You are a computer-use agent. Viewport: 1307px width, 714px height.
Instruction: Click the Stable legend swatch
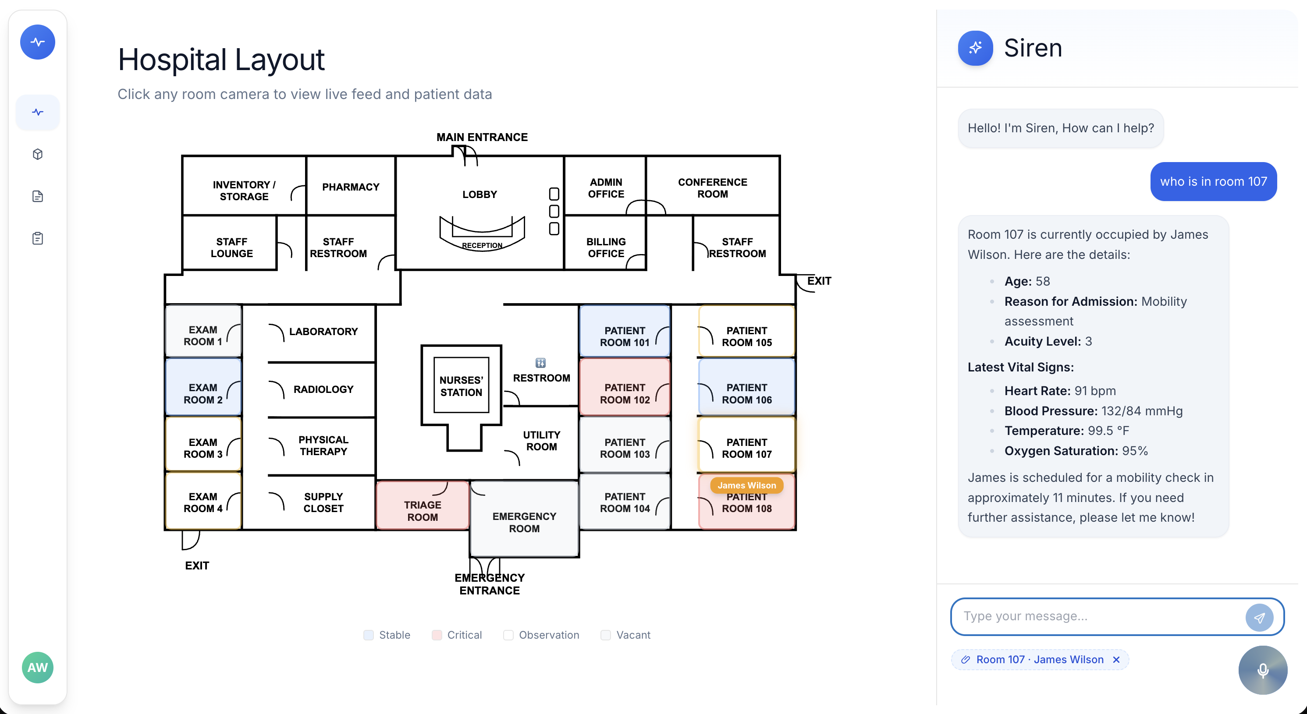pos(368,635)
